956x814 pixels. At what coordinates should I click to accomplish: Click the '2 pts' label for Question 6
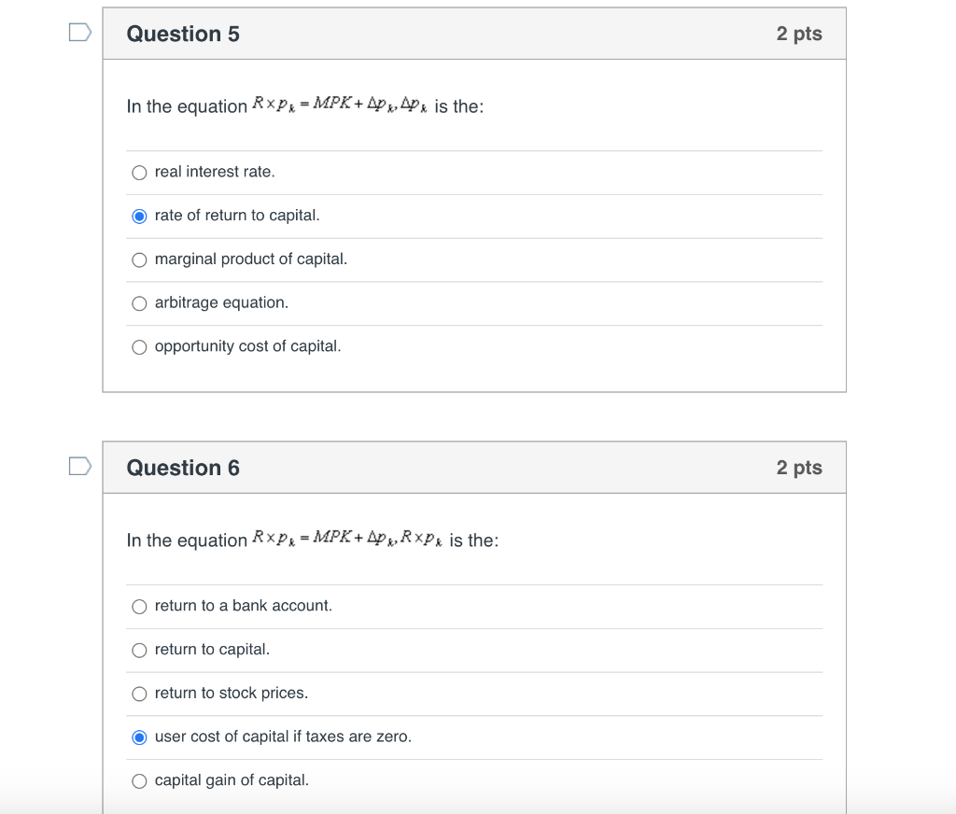[x=799, y=468]
